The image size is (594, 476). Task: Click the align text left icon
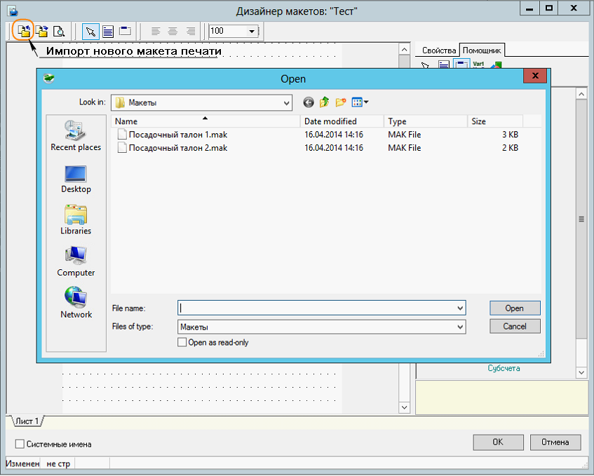[x=156, y=31]
